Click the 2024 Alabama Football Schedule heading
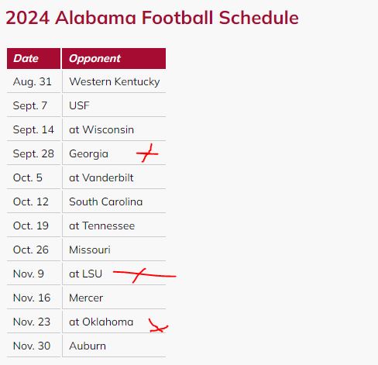 pos(152,18)
